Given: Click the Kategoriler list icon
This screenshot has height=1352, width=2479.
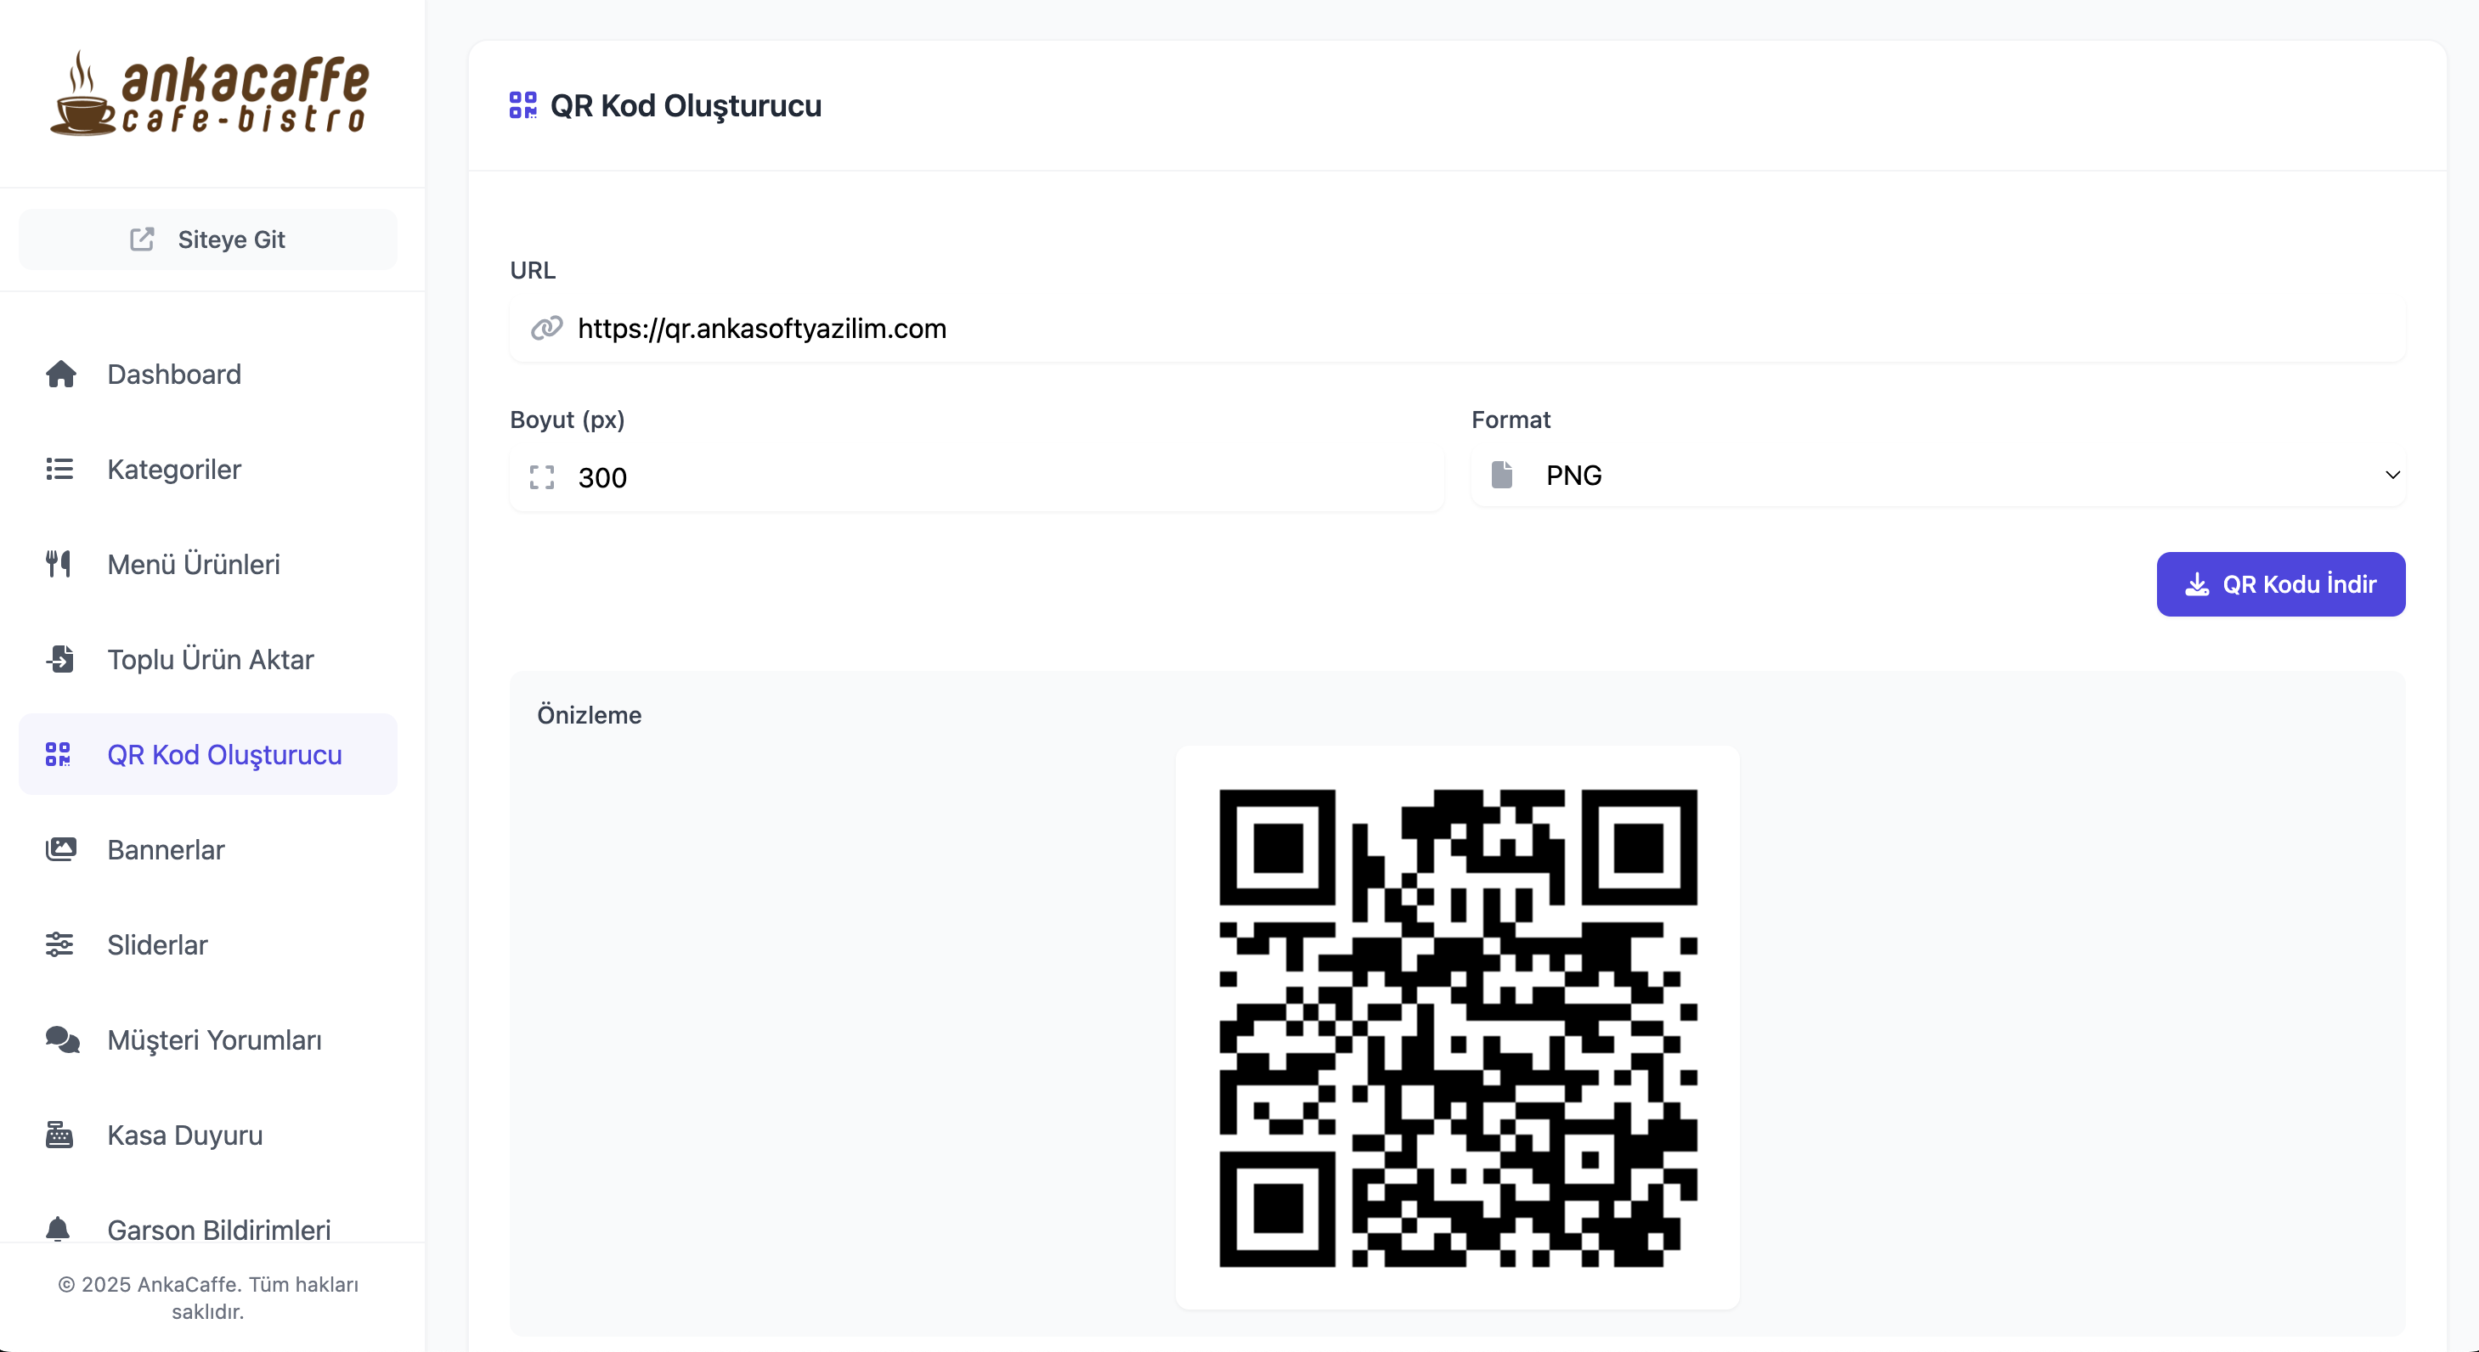Looking at the screenshot, I should [59, 469].
